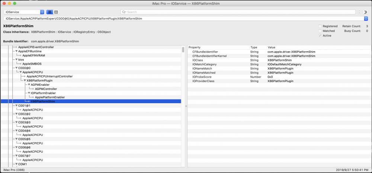The height and width of the screenshot is (173, 372).
Task: Click the pane splitter handle
Action: point(186,106)
